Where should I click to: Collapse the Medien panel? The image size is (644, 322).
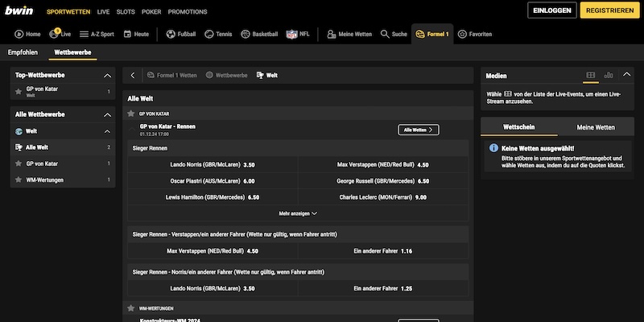[626, 74]
